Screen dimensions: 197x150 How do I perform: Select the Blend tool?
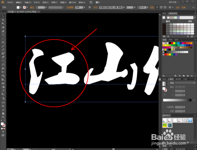point(3,94)
